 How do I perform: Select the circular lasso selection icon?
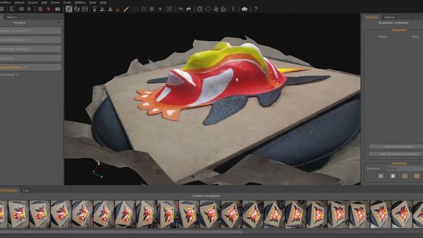(208, 9)
